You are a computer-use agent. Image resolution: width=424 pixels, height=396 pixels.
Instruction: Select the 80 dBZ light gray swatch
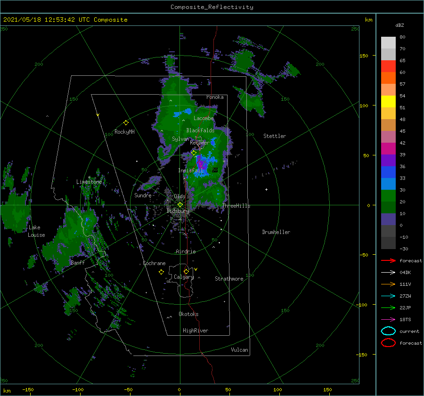click(x=388, y=43)
